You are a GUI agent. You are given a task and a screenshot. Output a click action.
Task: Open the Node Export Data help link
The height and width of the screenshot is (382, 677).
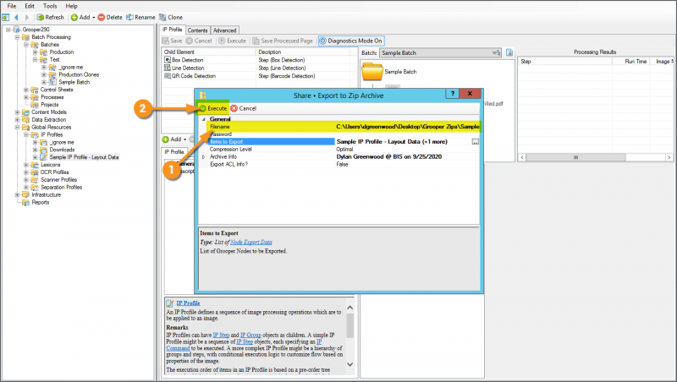[250, 242]
